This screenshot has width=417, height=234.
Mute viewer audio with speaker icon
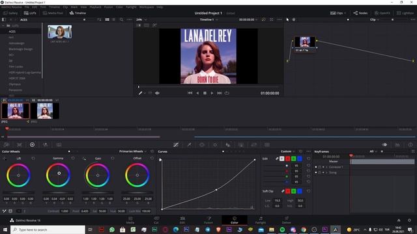[157, 93]
